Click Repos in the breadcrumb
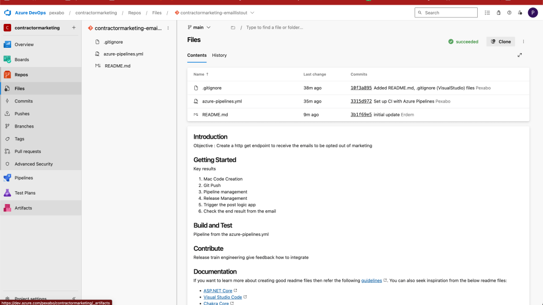Viewport: 543px width, 305px height. pos(134,13)
